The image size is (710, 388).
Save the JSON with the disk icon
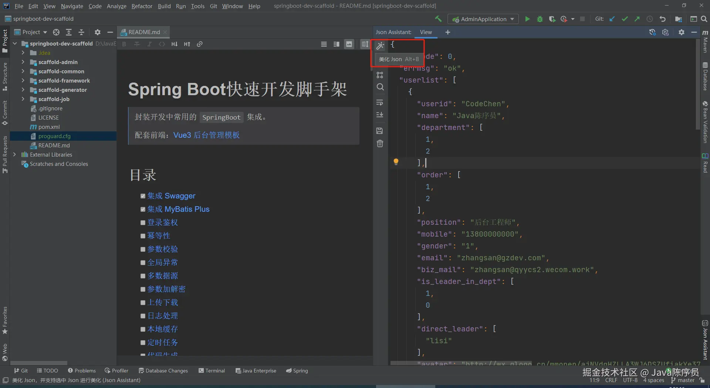coord(380,131)
